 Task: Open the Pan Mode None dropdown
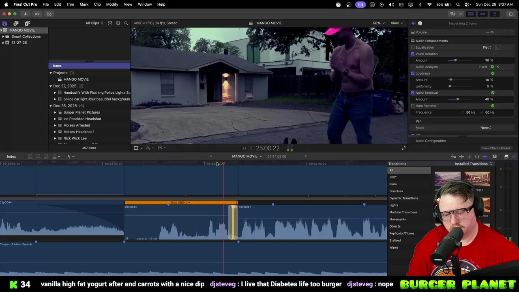pyautogui.click(x=486, y=128)
